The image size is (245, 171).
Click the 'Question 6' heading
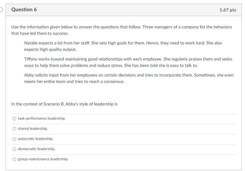(24, 10)
